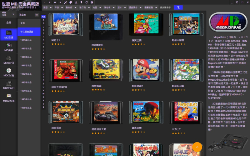Select 全部 in the category list
Screen dimensions: 250x156
pyautogui.click(x=29, y=23)
